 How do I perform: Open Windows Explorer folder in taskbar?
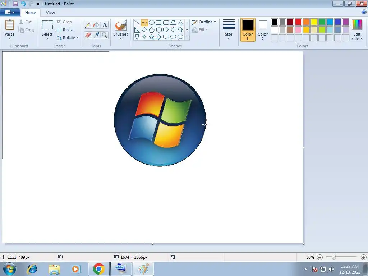click(54, 269)
